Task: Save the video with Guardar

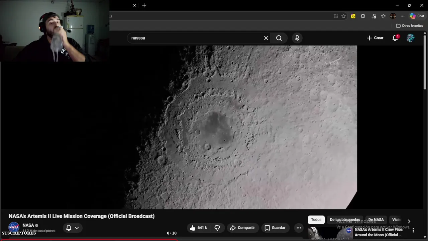Action: pos(275,228)
